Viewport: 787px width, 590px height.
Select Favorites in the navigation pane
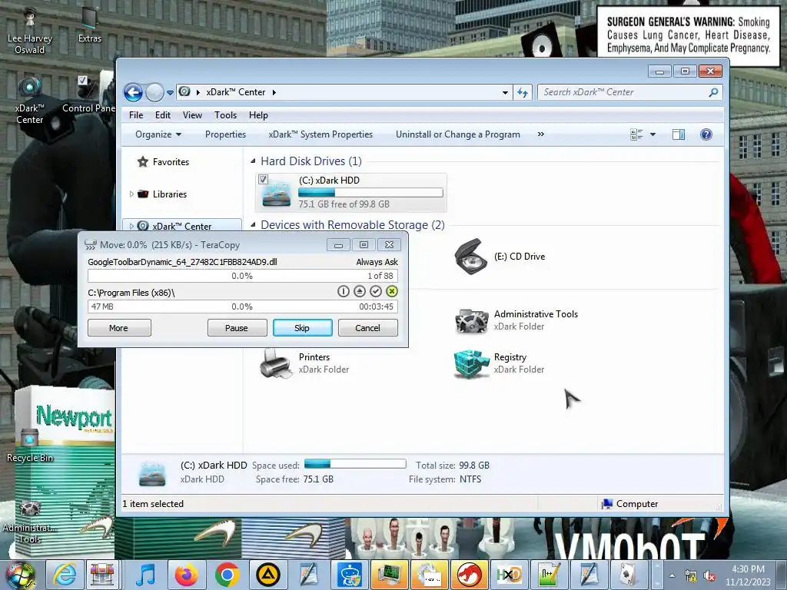click(x=171, y=162)
